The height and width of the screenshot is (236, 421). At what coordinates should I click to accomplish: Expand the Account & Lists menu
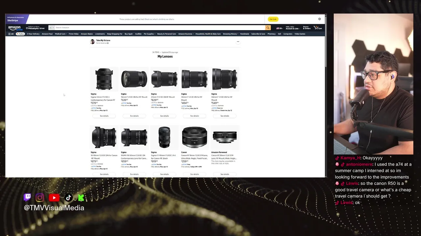292,28
